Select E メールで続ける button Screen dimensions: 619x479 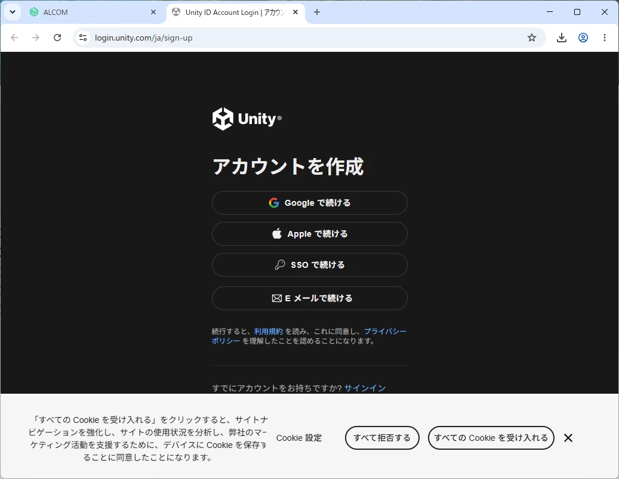click(x=309, y=298)
